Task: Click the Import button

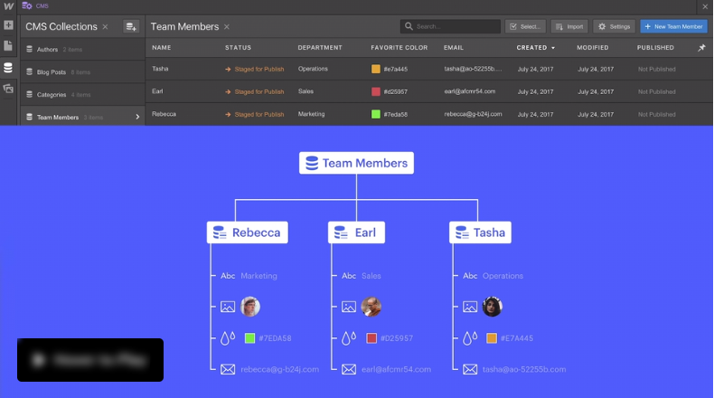Action: 569,27
